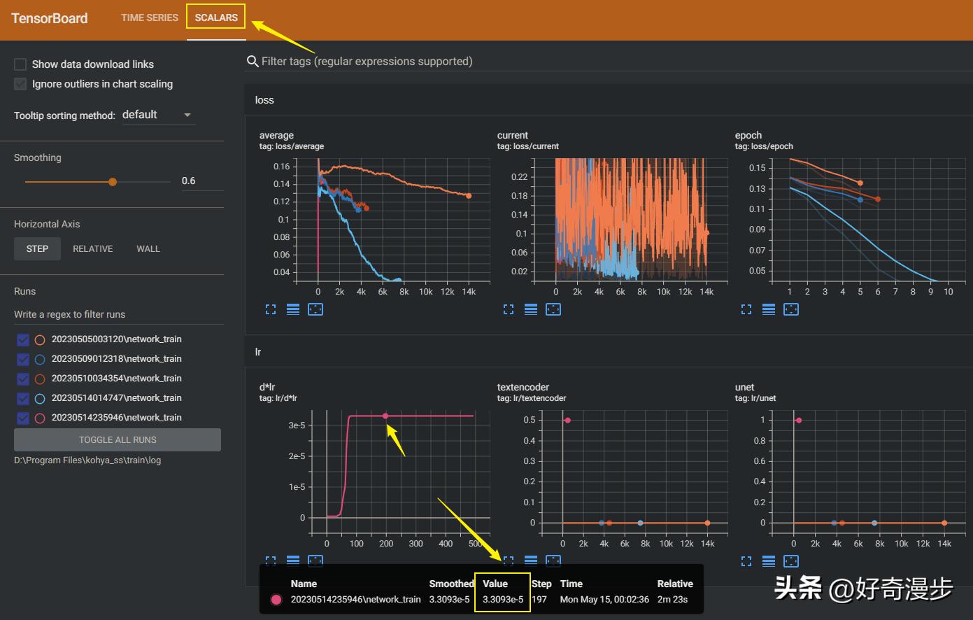Switch to the TIME SERIES tab
The width and height of the screenshot is (973, 620).
click(150, 17)
